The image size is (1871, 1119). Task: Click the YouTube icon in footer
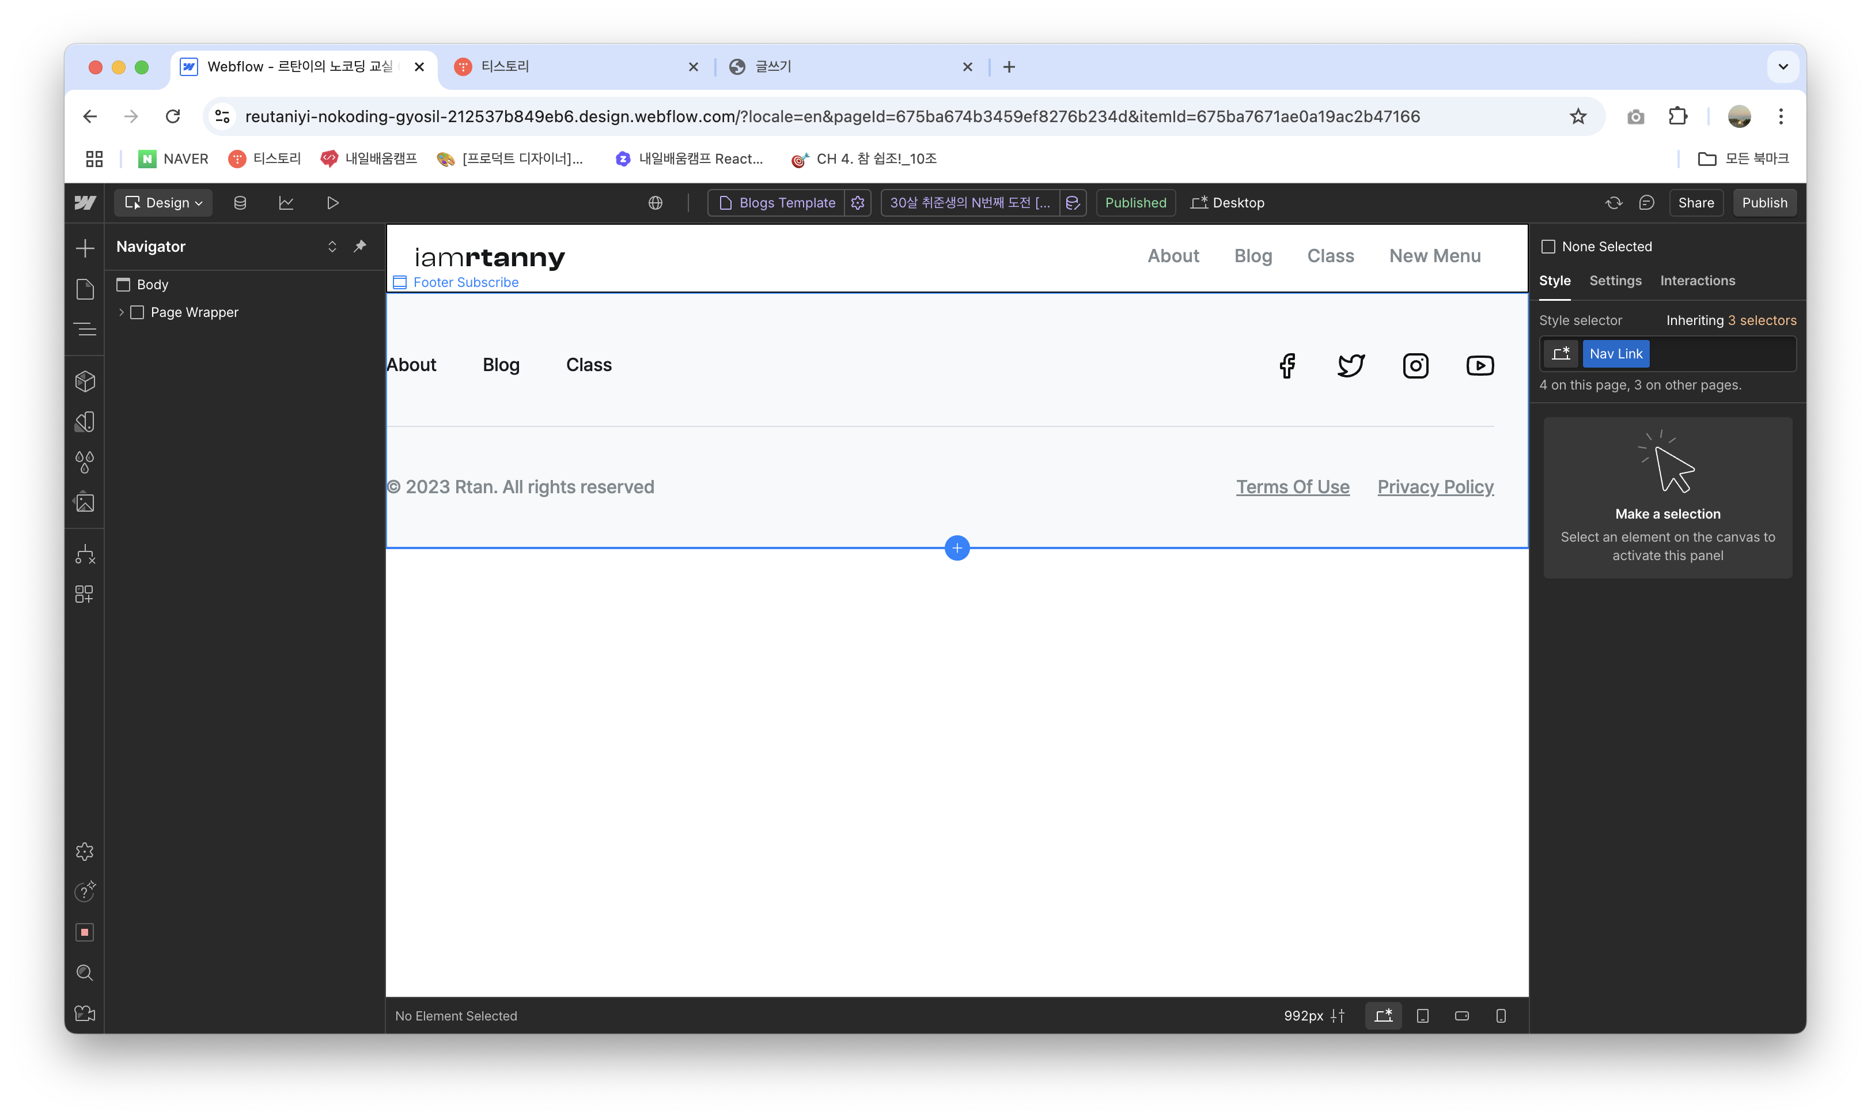coord(1480,366)
